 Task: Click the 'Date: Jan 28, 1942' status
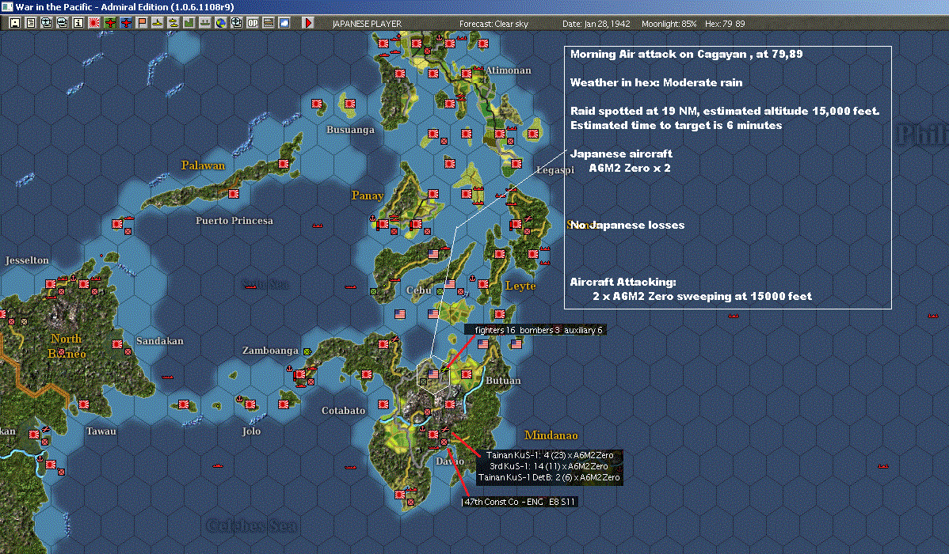tap(596, 24)
